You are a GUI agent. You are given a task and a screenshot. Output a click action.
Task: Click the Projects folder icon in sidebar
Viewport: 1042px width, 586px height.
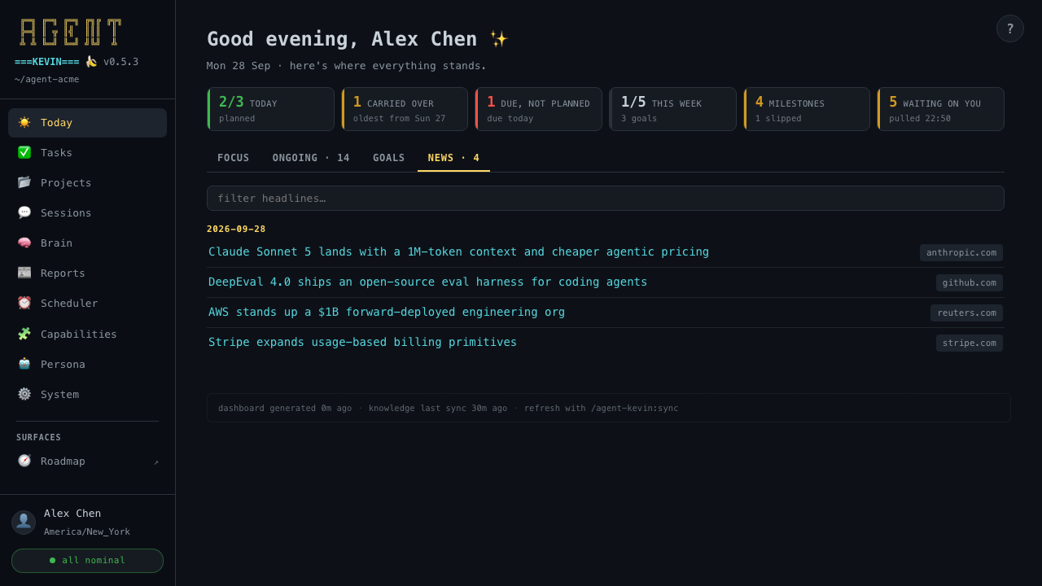pos(24,182)
